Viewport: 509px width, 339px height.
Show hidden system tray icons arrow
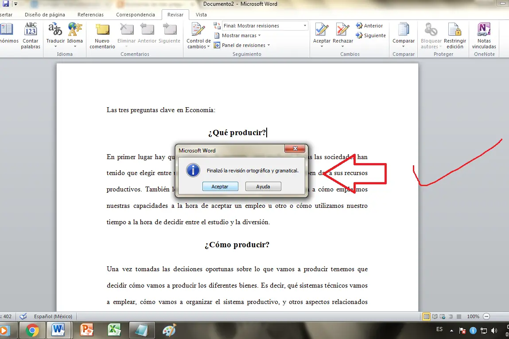coord(451,331)
